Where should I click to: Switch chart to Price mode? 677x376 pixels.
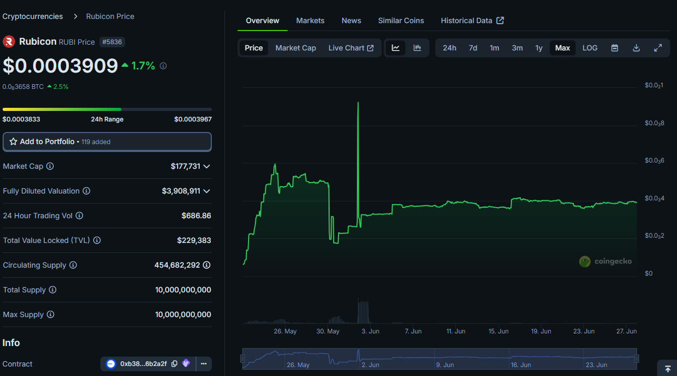[x=254, y=48]
